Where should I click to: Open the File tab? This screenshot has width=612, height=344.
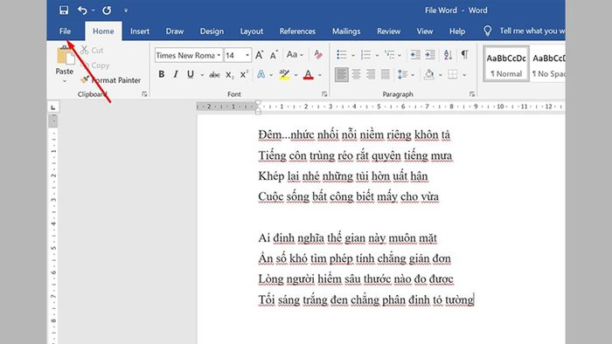[66, 31]
